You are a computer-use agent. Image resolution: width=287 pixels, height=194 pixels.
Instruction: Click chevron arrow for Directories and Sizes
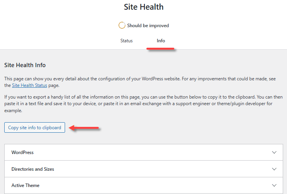pyautogui.click(x=274, y=169)
